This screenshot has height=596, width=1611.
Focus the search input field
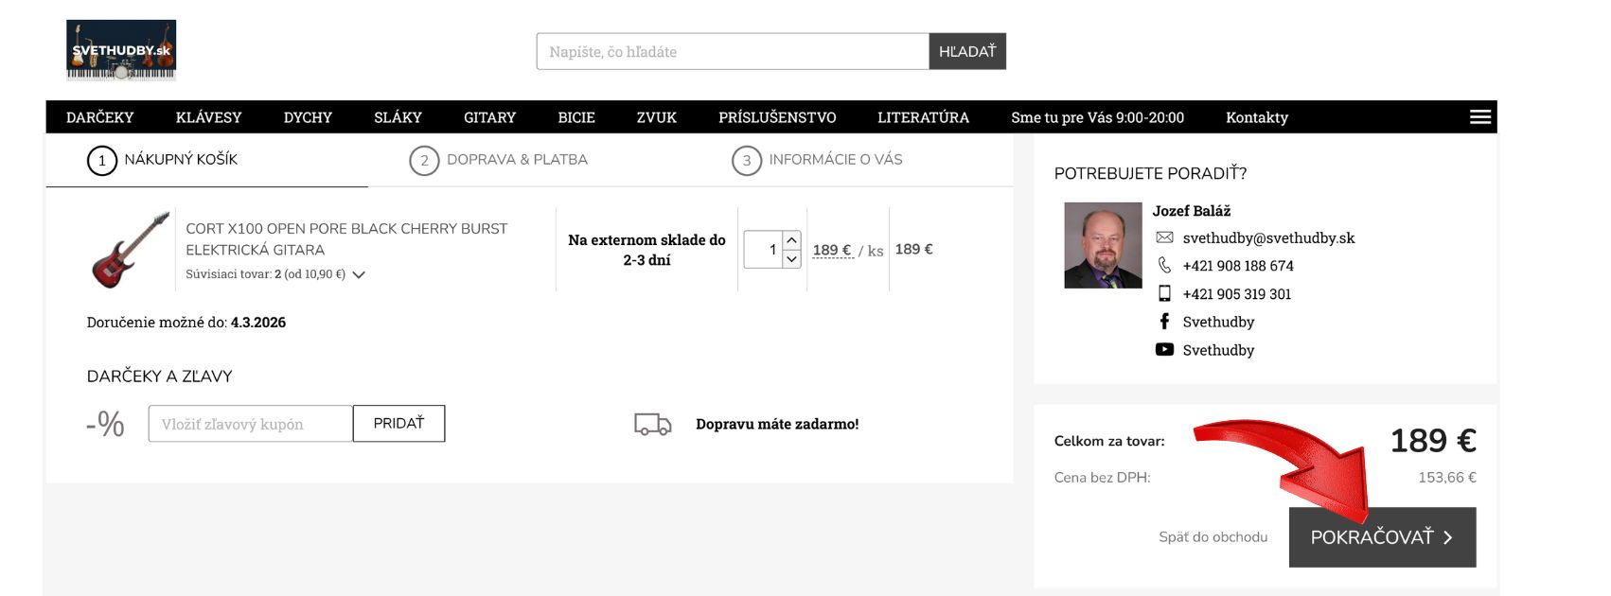[733, 51]
